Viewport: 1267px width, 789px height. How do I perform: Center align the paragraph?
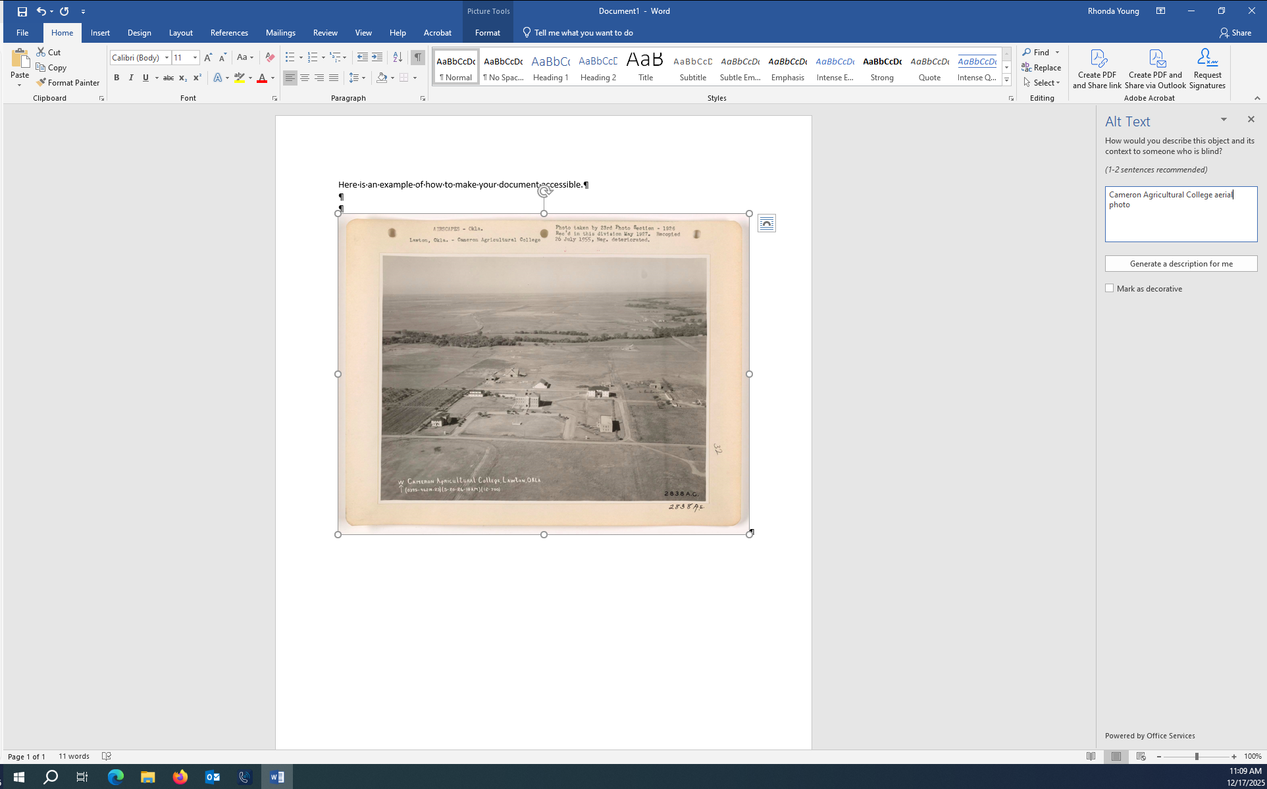305,78
